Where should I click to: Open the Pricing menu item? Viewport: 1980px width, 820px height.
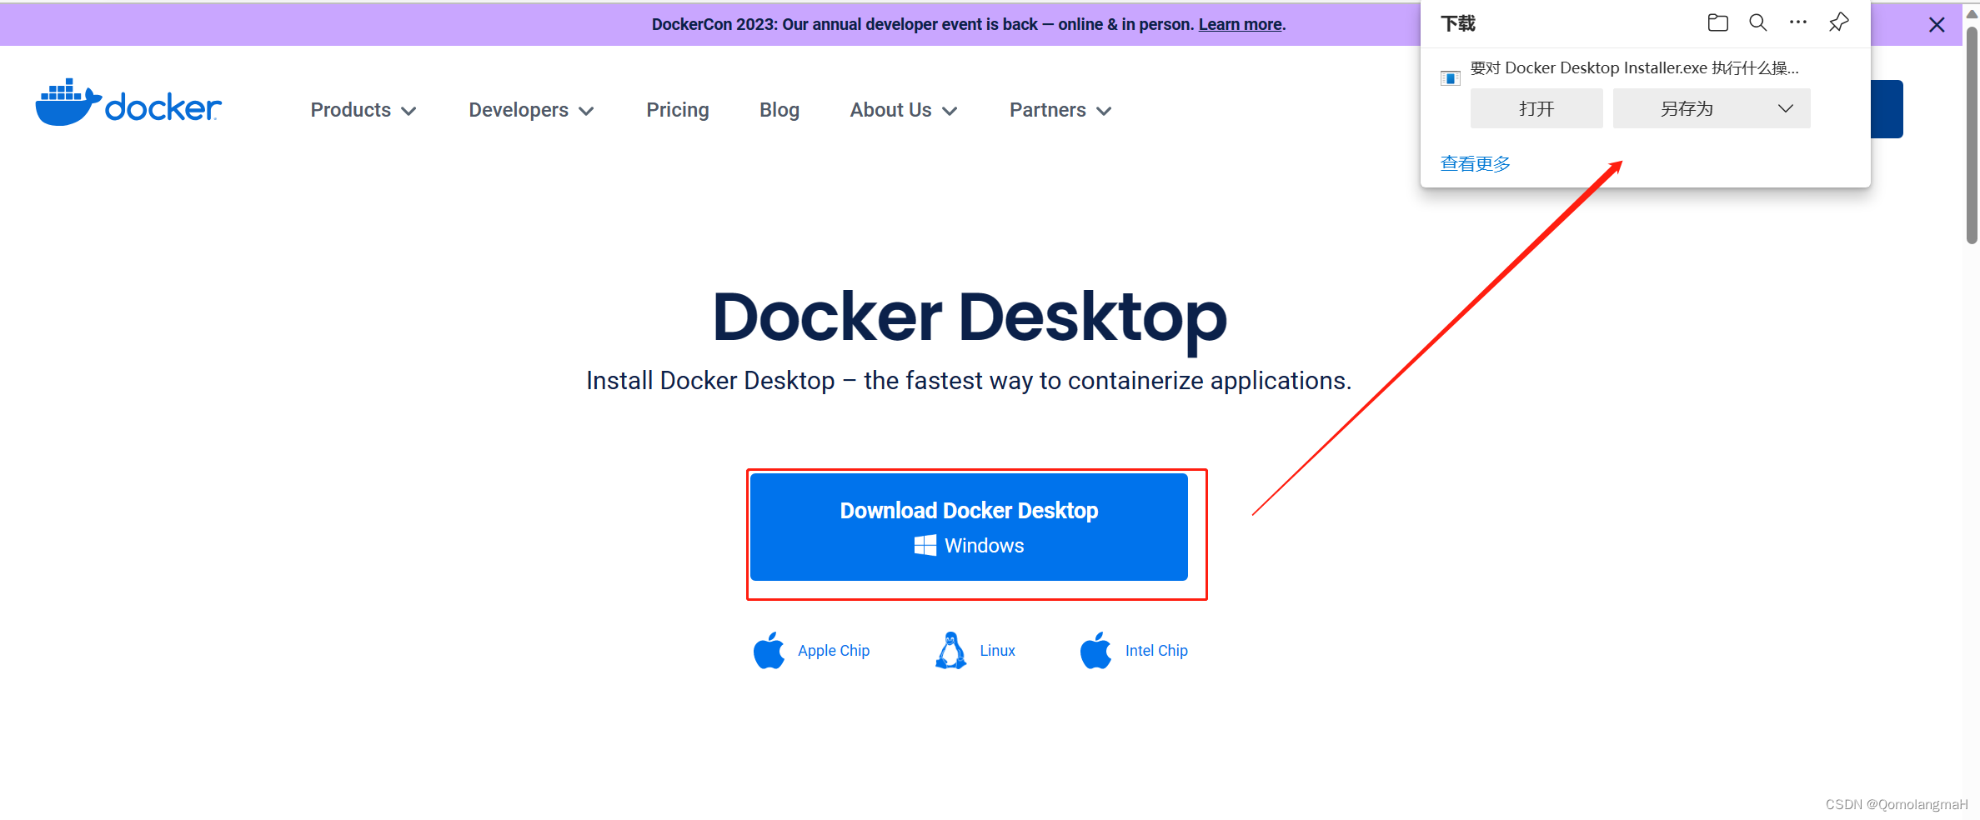(677, 109)
